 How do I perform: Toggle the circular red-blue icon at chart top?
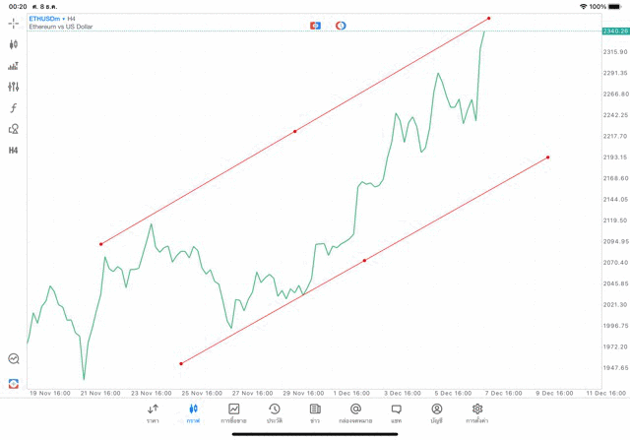point(341,25)
